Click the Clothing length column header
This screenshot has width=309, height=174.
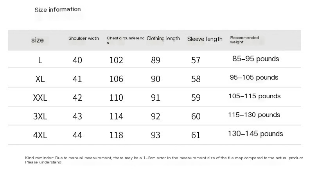click(x=163, y=39)
